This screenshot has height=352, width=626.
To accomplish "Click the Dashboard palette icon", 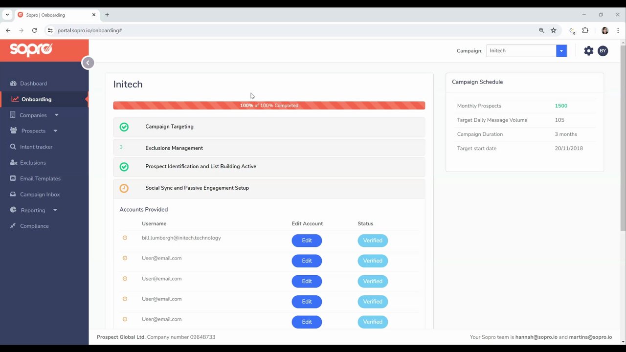I will point(13,84).
